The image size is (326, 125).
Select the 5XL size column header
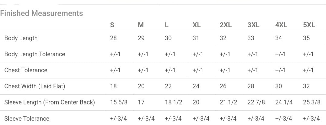click(x=309, y=25)
